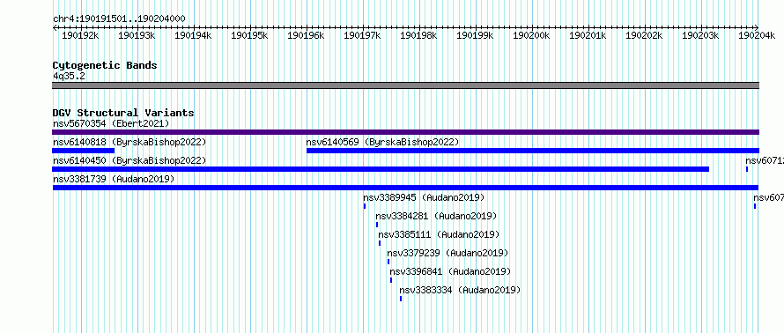The image size is (784, 333).
Task: Click the small nsv3383334 variant marker
Action: (401, 299)
